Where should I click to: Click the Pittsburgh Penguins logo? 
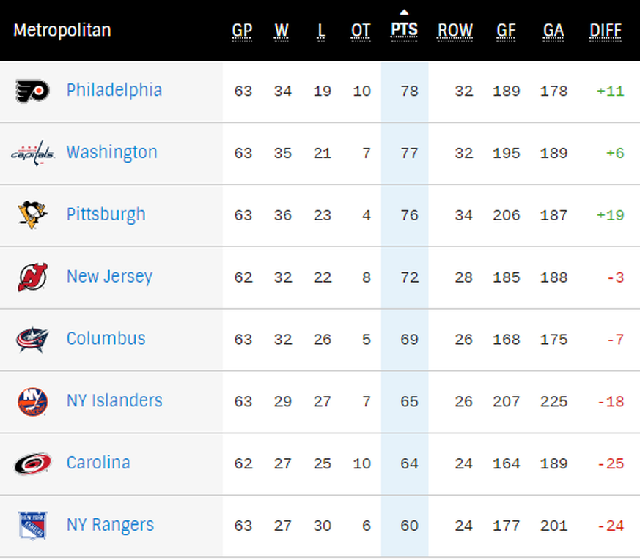pos(32,214)
